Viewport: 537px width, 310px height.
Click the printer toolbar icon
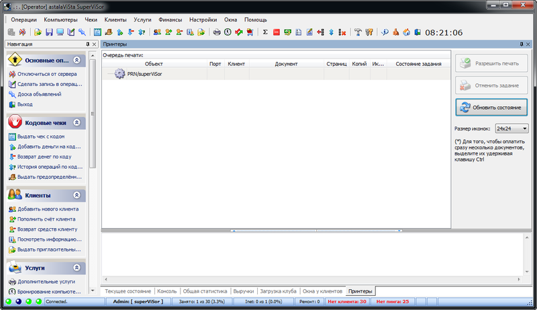(217, 32)
